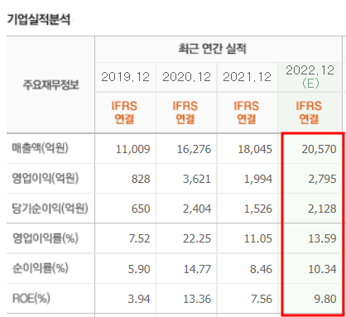
Task: Click the 영업이익률(%) row label
Action: 46,238
